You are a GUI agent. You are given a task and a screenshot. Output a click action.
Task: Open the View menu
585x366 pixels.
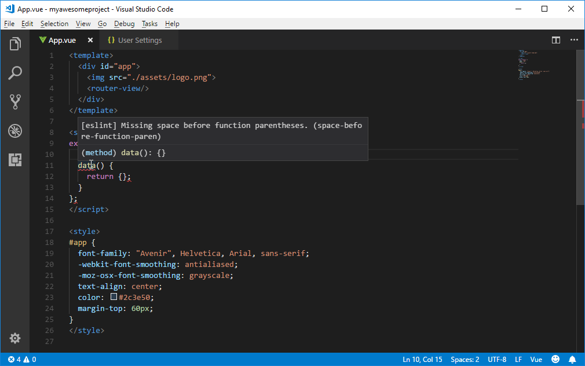pos(83,24)
